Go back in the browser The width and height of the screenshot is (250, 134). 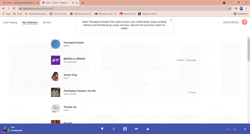pyautogui.click(x=4, y=8)
